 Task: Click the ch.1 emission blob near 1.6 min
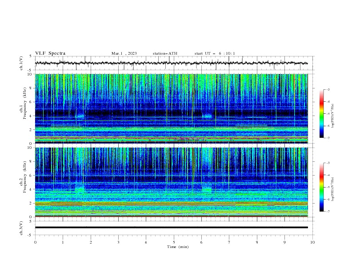pyautogui.click(x=80, y=116)
